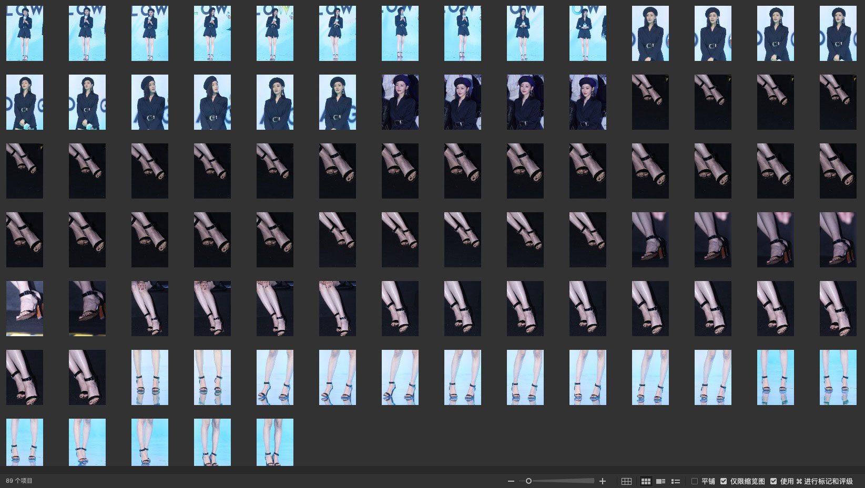This screenshot has height=488, width=865.
Task: Select the first purple beret portrait thumbnail
Action: point(400,102)
